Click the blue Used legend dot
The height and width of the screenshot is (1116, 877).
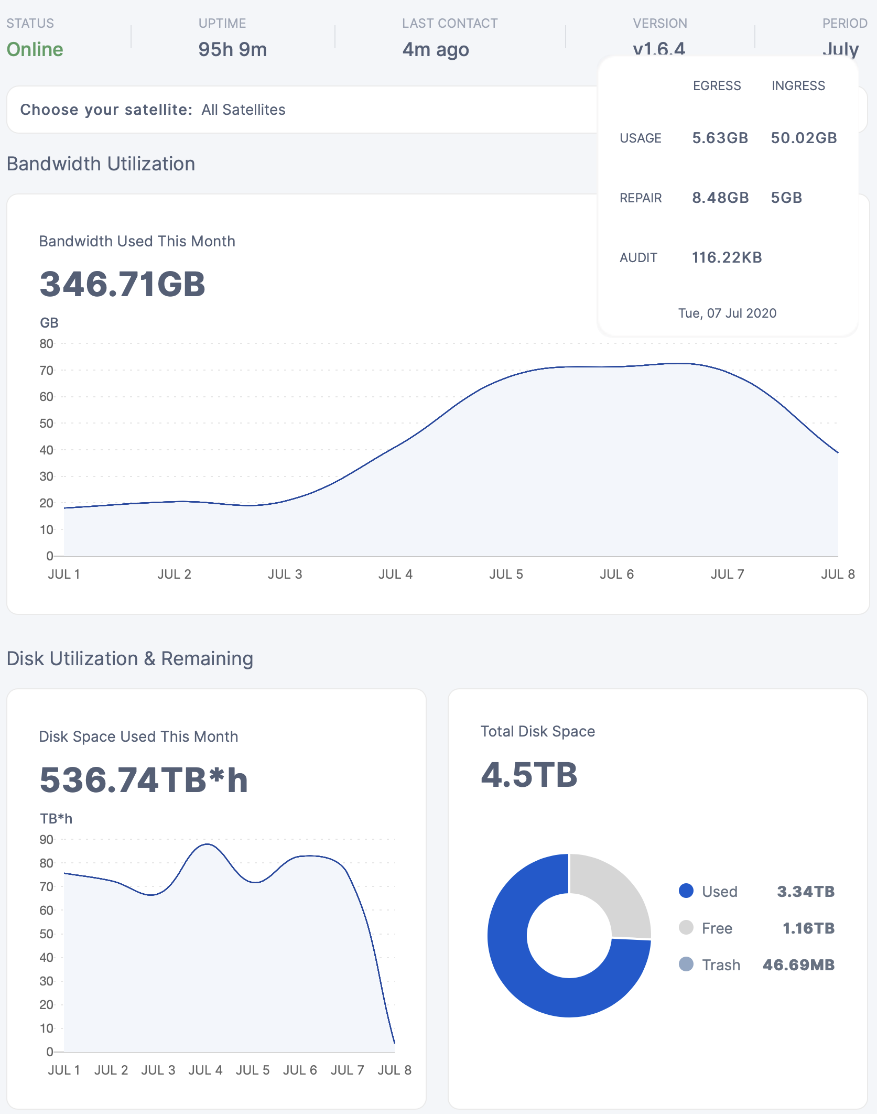click(686, 891)
